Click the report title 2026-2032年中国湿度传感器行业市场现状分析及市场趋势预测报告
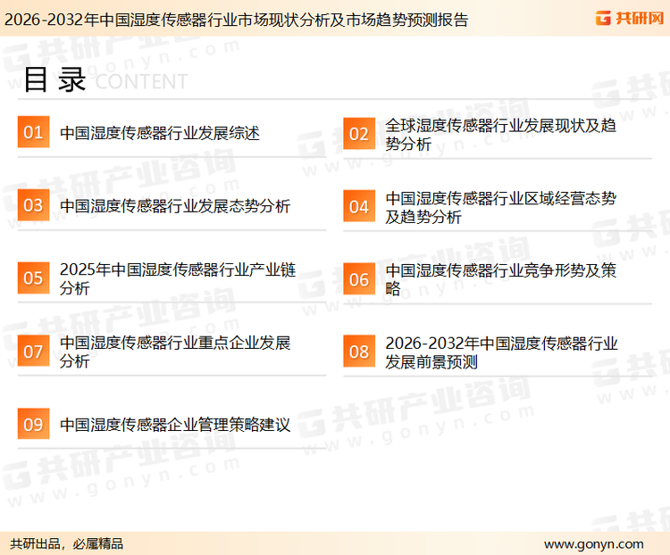 coord(237,20)
